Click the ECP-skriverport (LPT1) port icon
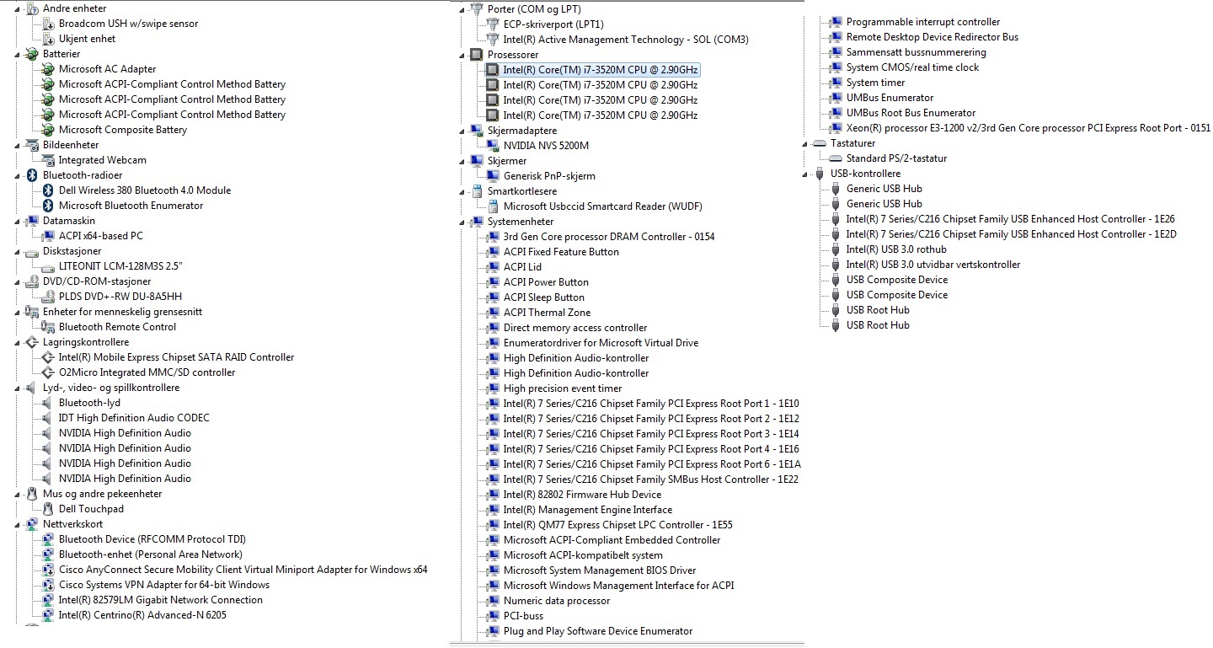Screen dimensions: 1213x648 pos(493,24)
